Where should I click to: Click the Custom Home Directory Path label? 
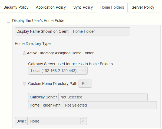point(53,84)
